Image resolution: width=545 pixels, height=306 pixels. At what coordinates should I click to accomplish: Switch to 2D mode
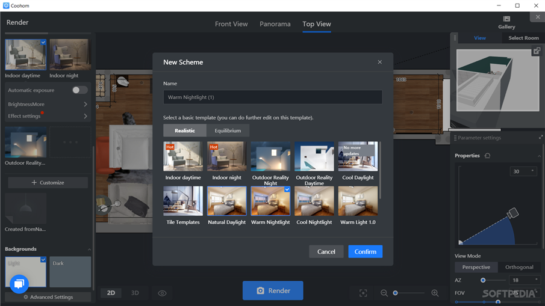tap(111, 293)
